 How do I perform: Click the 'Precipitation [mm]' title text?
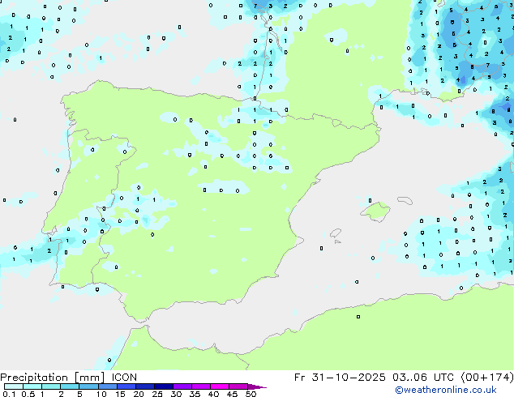coord(53,378)
